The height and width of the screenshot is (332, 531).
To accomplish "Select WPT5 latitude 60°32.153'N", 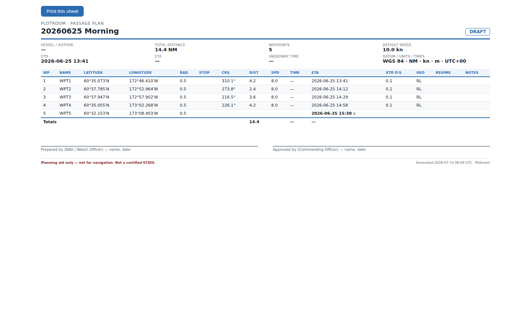I will pyautogui.click(x=97, y=113).
